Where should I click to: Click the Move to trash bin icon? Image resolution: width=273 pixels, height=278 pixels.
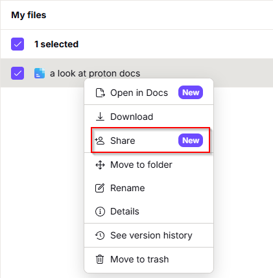(100, 259)
